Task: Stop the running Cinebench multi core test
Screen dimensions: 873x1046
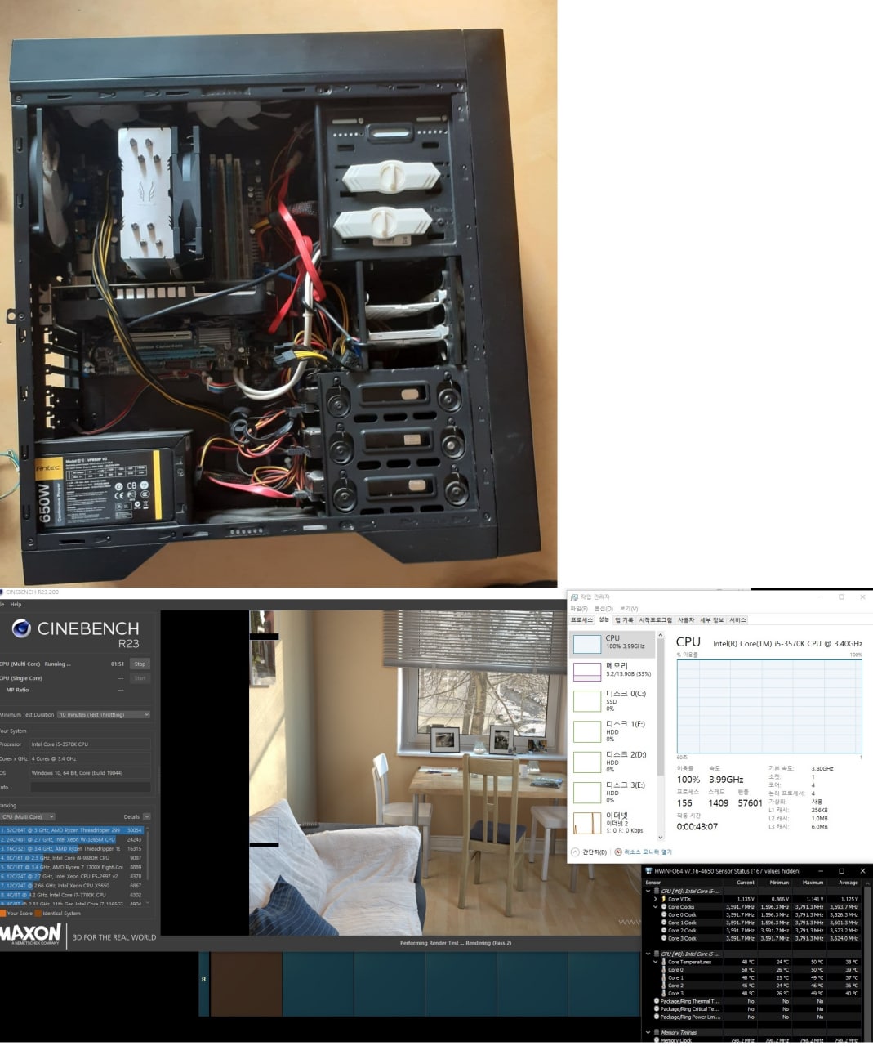Action: (x=140, y=664)
